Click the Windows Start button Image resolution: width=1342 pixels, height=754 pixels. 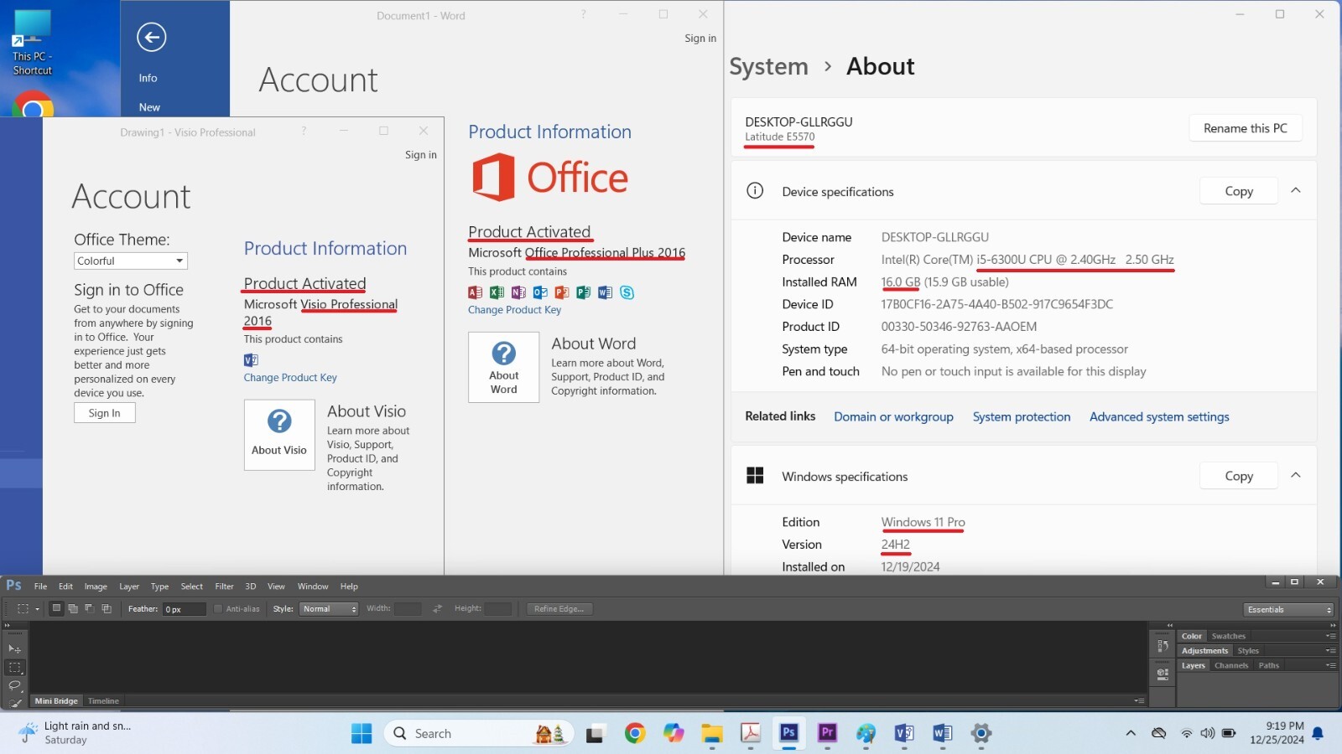point(362,734)
